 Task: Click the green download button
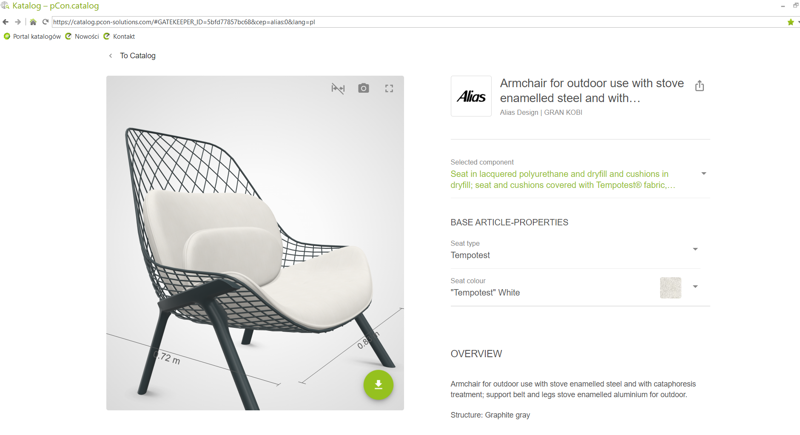(379, 385)
